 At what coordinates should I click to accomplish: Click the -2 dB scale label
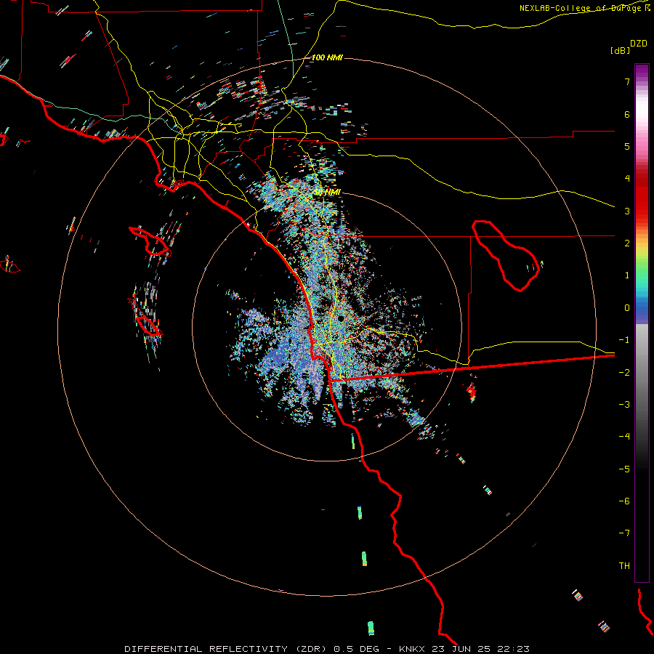pos(624,372)
